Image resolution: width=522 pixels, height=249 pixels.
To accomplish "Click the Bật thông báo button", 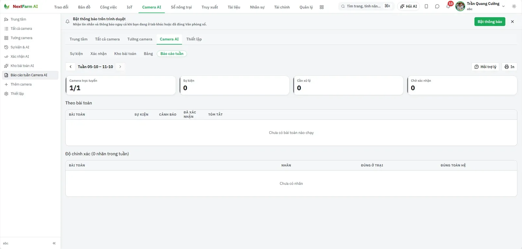I will (490, 22).
